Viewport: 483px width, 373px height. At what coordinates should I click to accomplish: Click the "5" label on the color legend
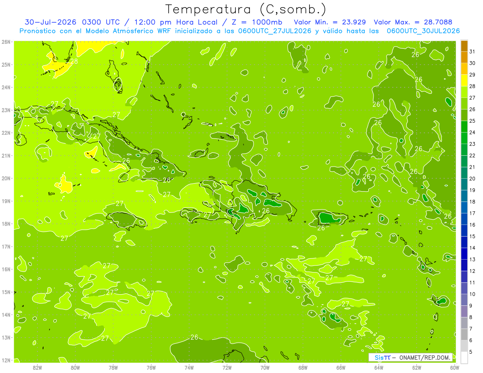[472, 352]
